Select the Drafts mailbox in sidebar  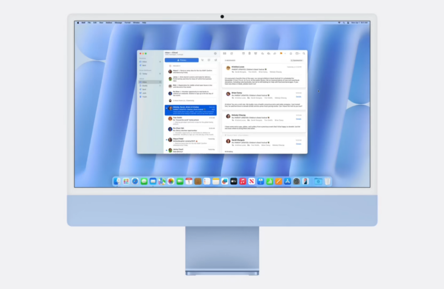tap(150, 85)
